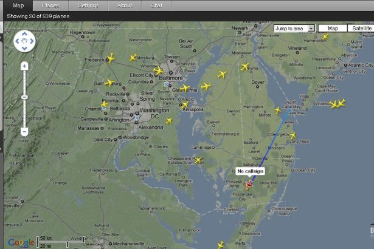Zoom in with the plus button
The image size is (374, 249).
[x=24, y=66]
